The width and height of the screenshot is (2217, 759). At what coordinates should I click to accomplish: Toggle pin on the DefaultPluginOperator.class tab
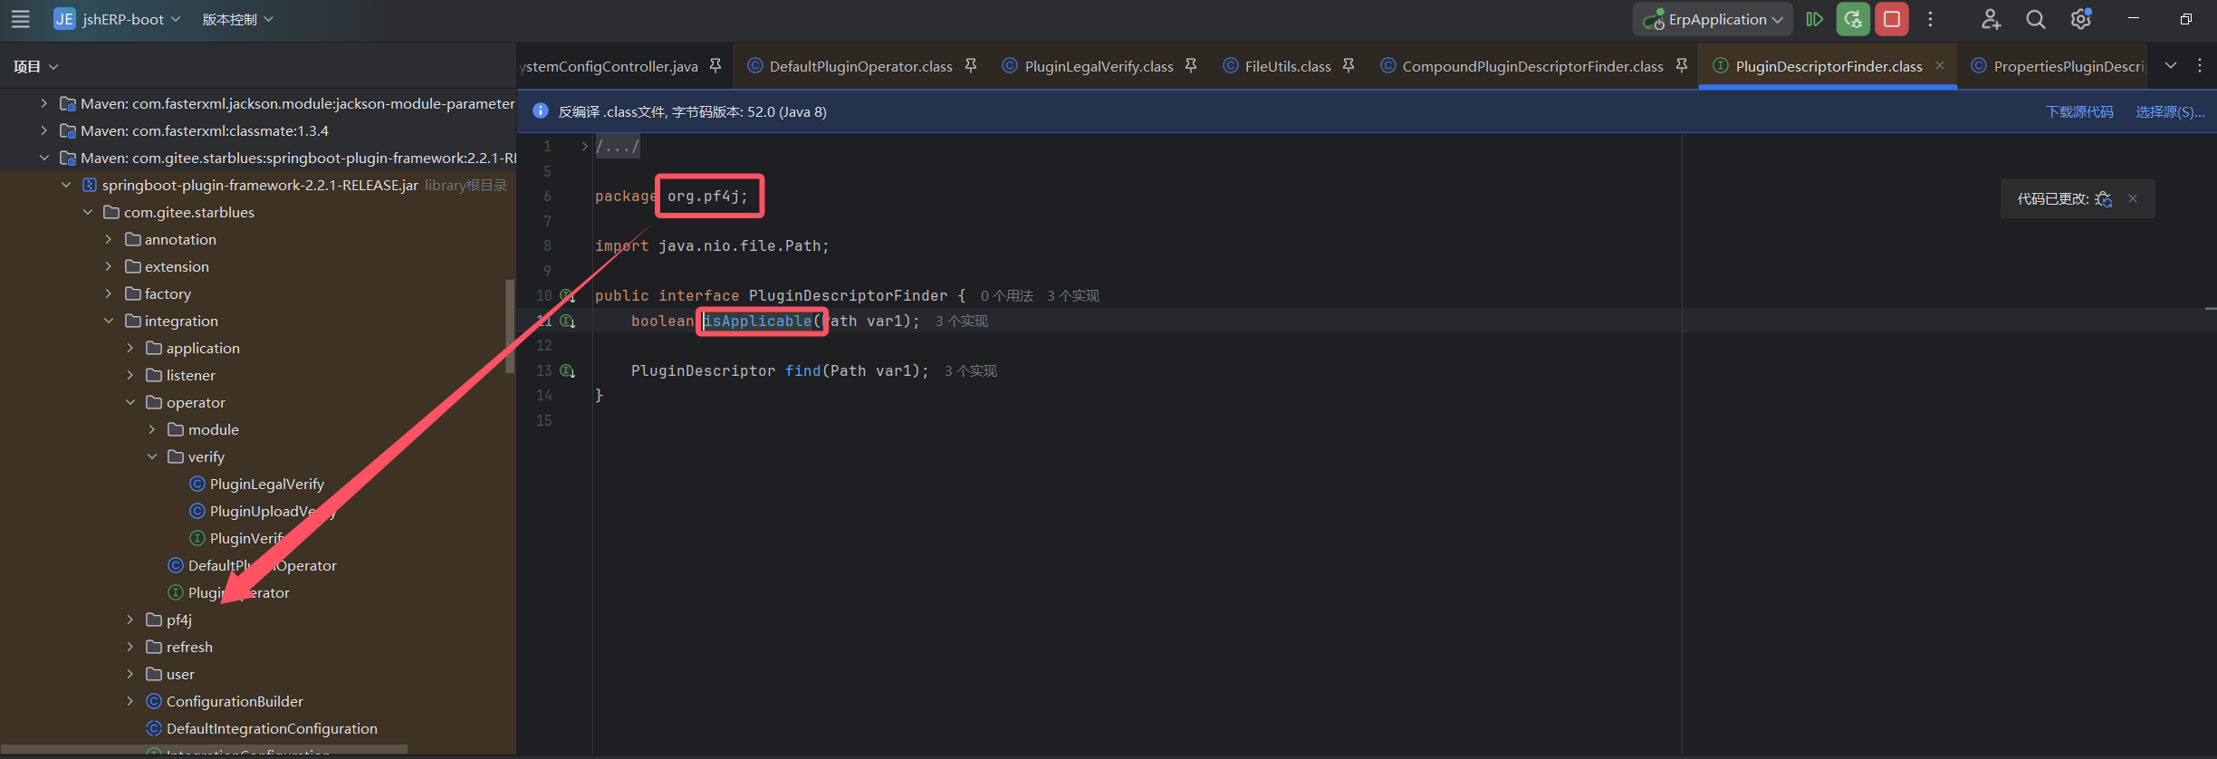click(x=971, y=65)
